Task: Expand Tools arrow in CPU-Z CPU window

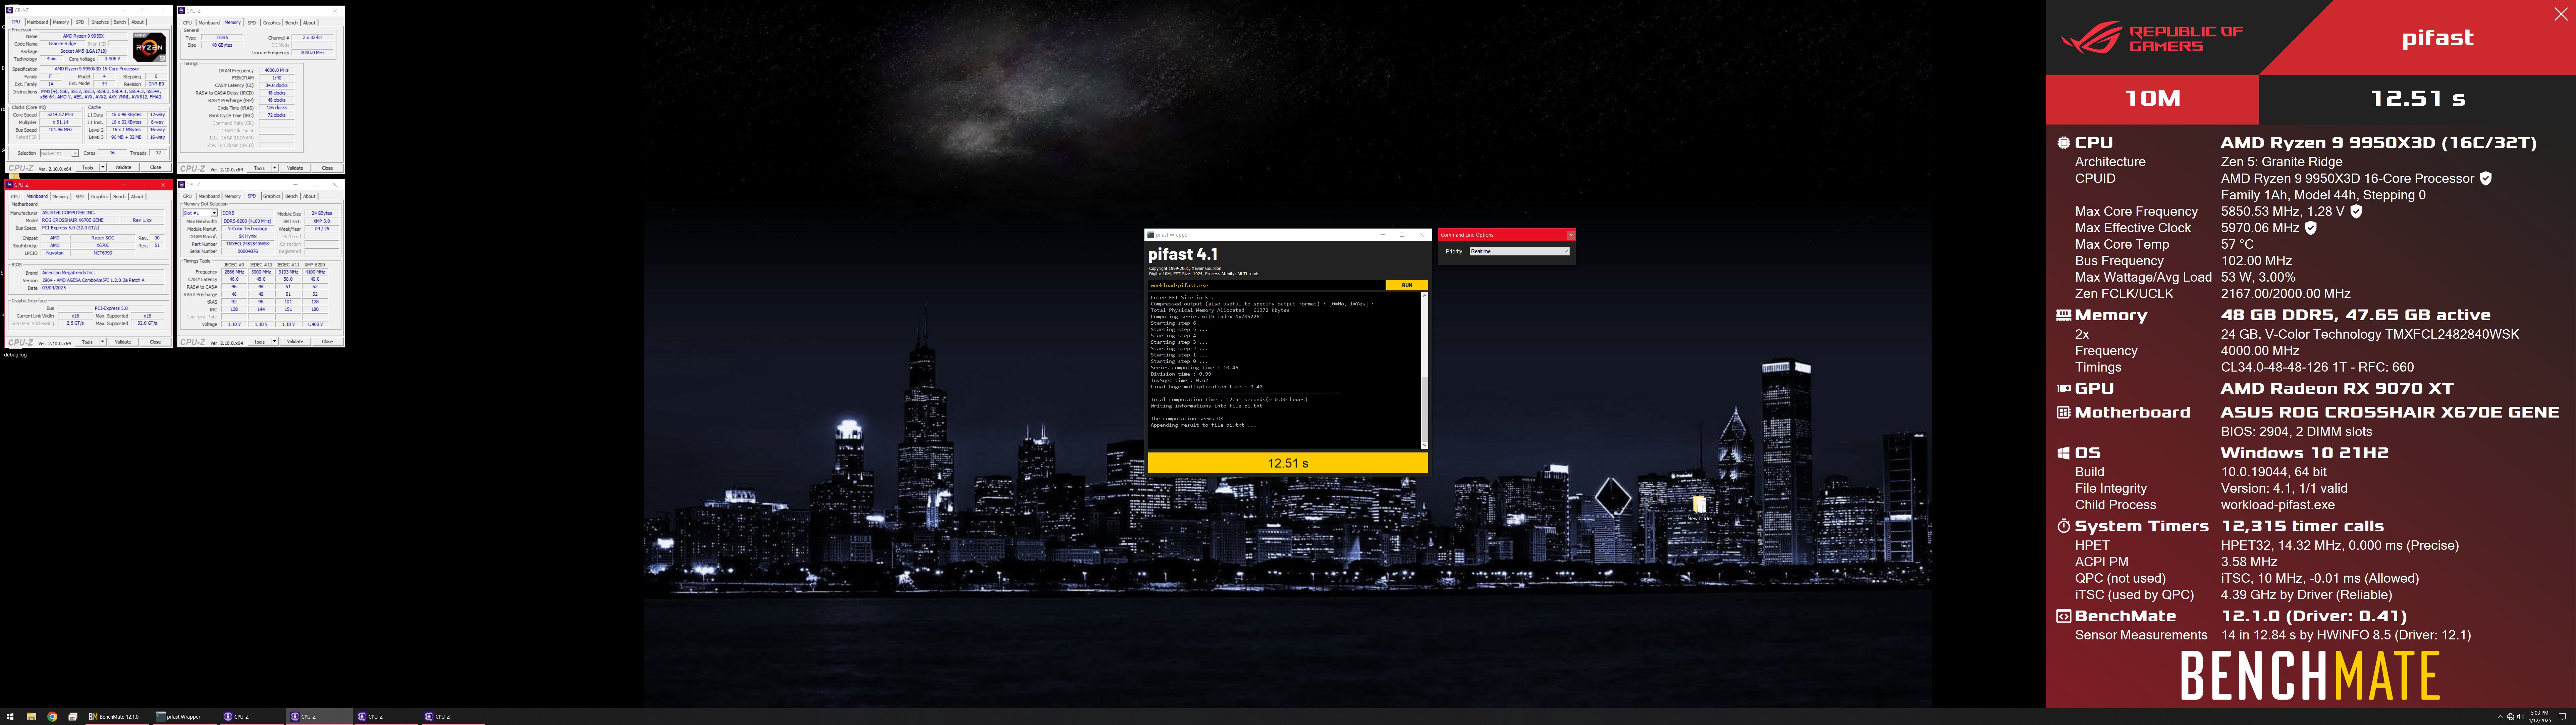Action: coord(103,167)
